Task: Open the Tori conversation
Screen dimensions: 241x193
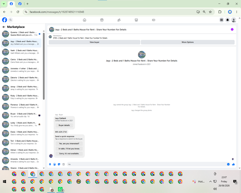Action: [x=21, y=142]
